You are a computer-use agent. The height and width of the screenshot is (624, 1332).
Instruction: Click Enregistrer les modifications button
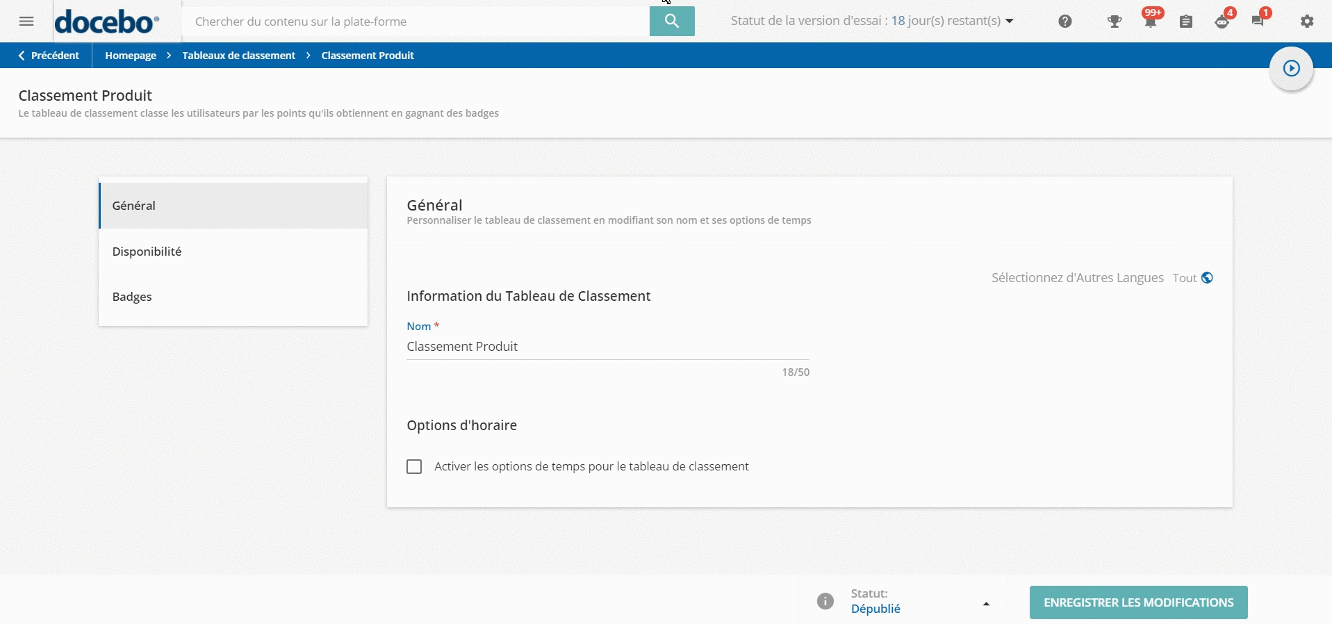click(x=1138, y=602)
